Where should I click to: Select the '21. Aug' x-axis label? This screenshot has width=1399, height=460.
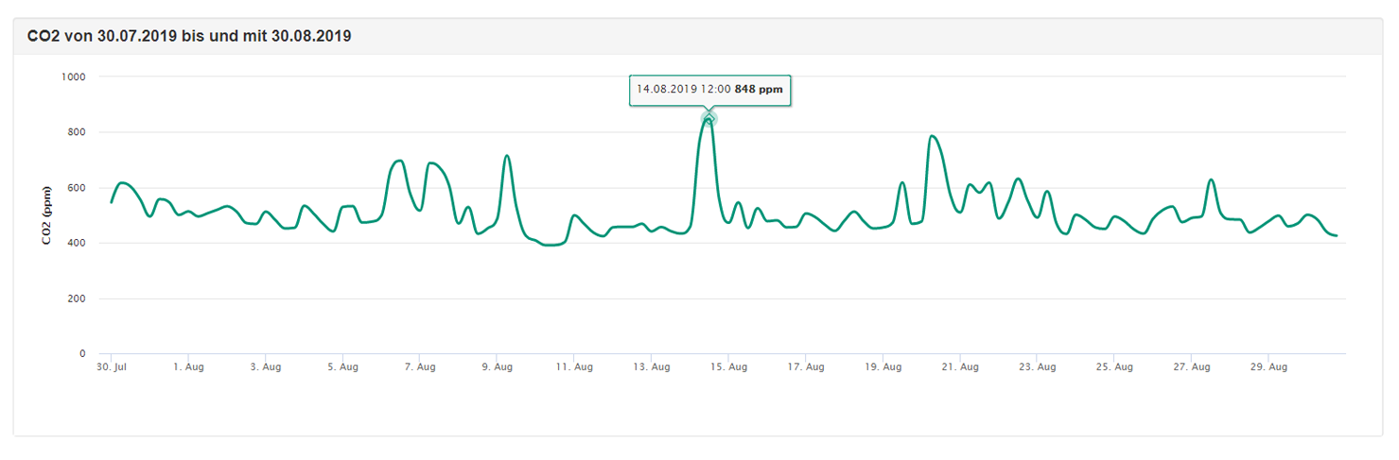(960, 366)
